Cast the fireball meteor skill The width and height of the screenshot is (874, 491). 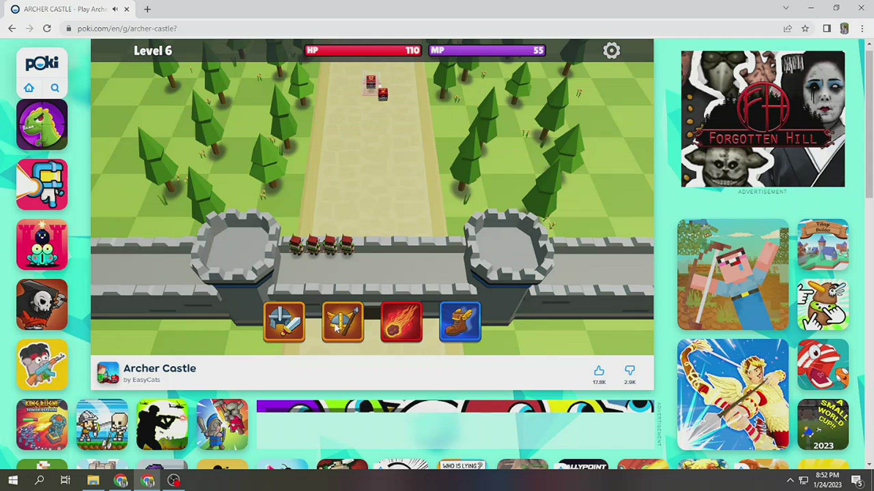tap(401, 322)
